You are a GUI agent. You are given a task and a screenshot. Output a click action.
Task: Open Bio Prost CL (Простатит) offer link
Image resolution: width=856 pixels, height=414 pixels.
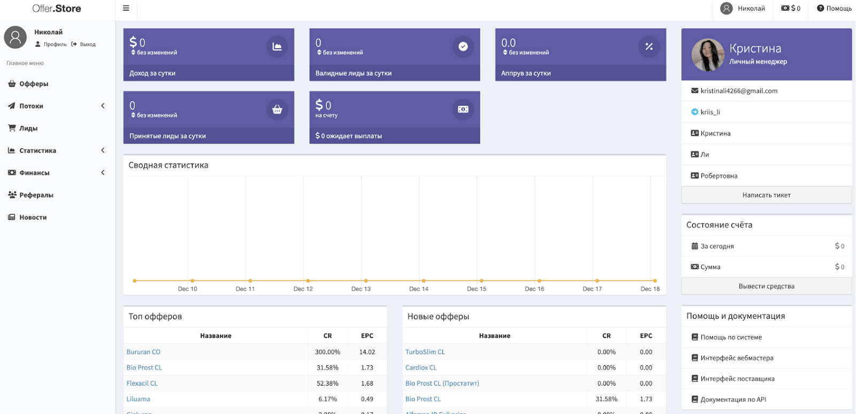pyautogui.click(x=442, y=384)
